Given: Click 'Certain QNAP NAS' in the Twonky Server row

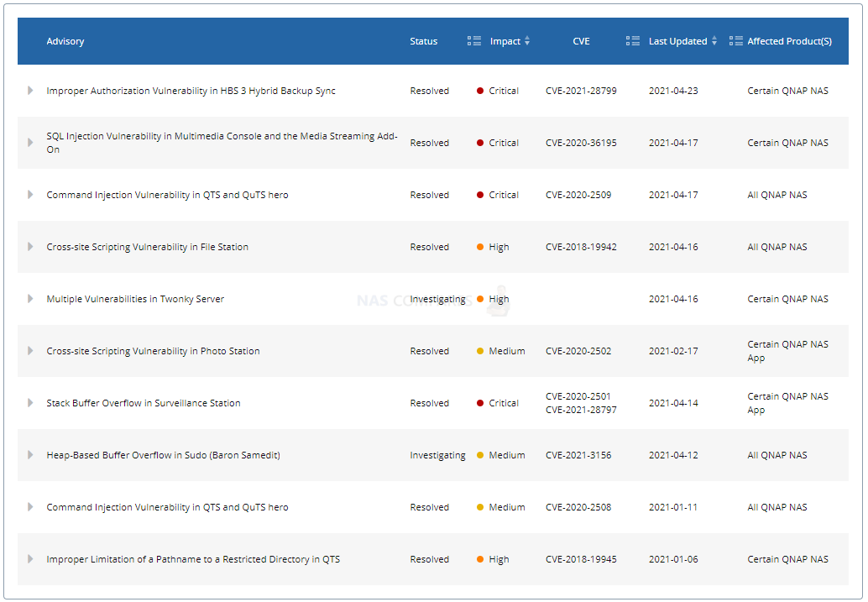Looking at the screenshot, I should [787, 299].
